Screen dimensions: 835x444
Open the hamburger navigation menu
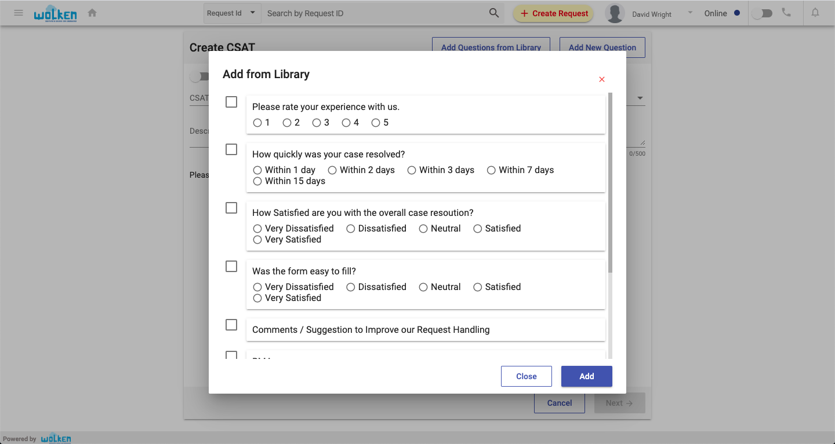point(19,13)
